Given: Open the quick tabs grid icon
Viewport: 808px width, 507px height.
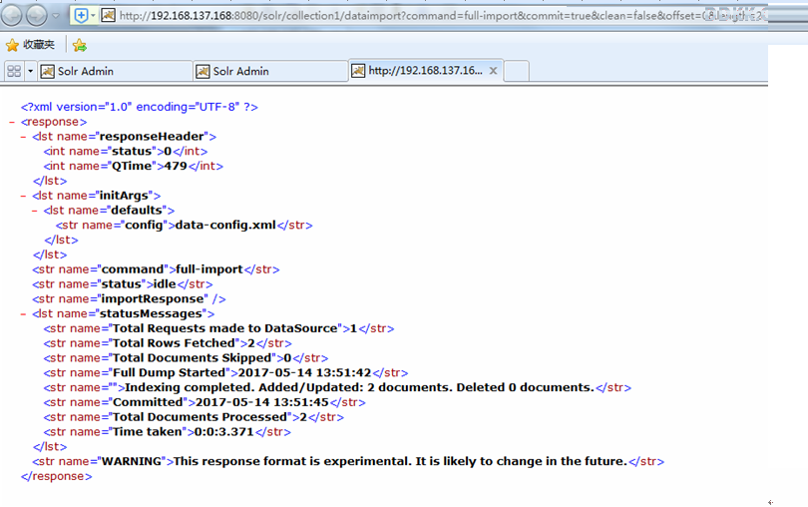Looking at the screenshot, I should coord(14,71).
